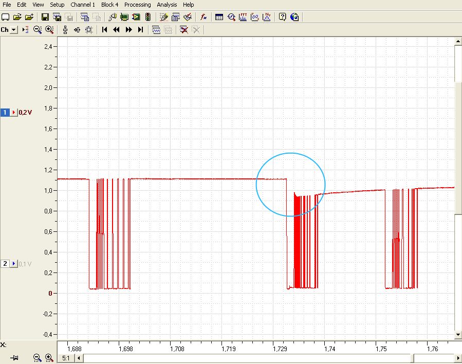Open the FFT spectrum analysis
Viewport: 462px width, 364px height.
[243, 17]
